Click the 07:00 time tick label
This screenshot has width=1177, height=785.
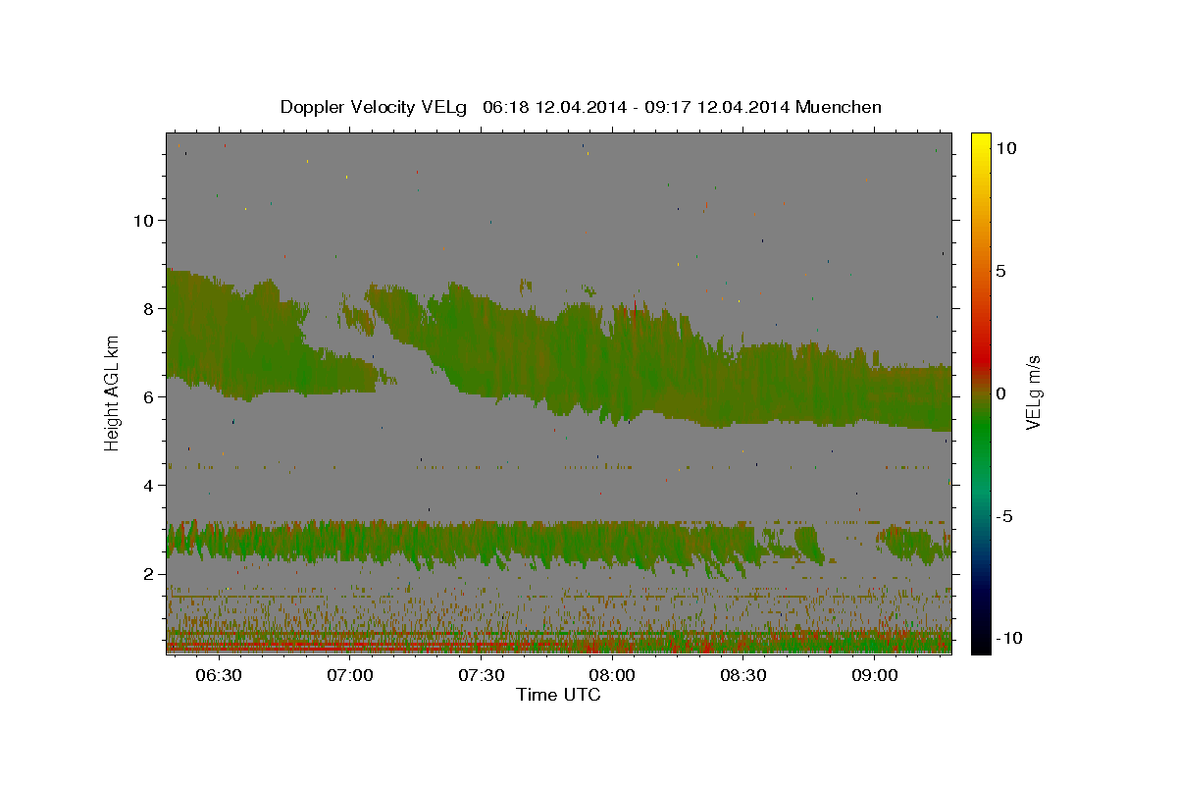[x=350, y=676]
